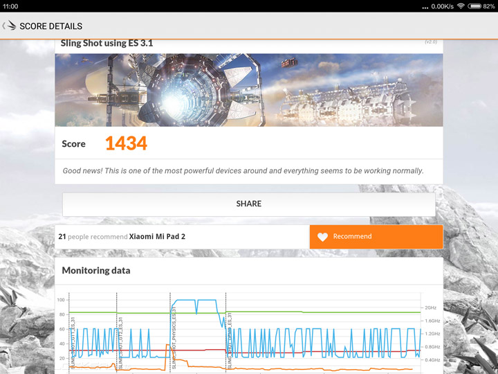Tap the 100 percent axis label
Screen dimensions: 498x374
click(61, 300)
